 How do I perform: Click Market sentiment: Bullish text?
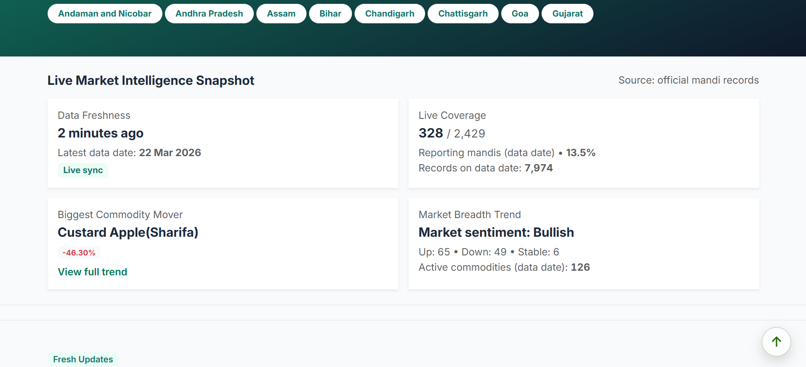[496, 233]
